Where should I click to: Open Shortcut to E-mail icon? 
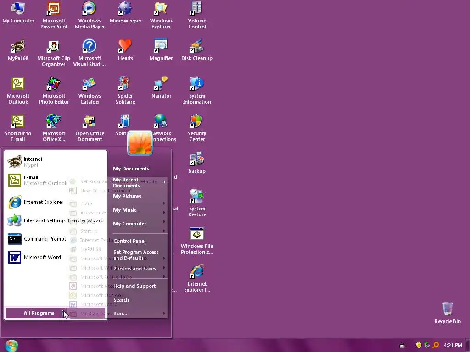pyautogui.click(x=18, y=128)
